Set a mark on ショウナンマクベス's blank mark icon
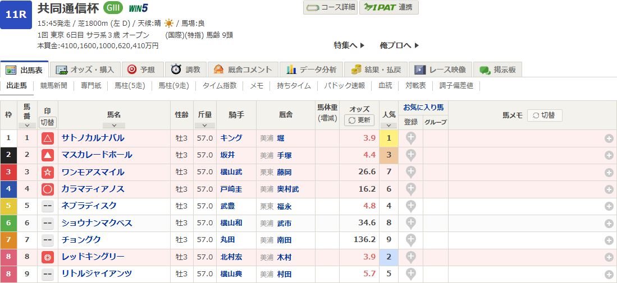Image resolution: width=617 pixels, height=283 pixels. pyautogui.click(x=48, y=223)
